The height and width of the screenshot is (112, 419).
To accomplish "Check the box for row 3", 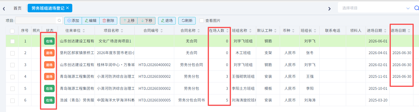I will point(12,65).
